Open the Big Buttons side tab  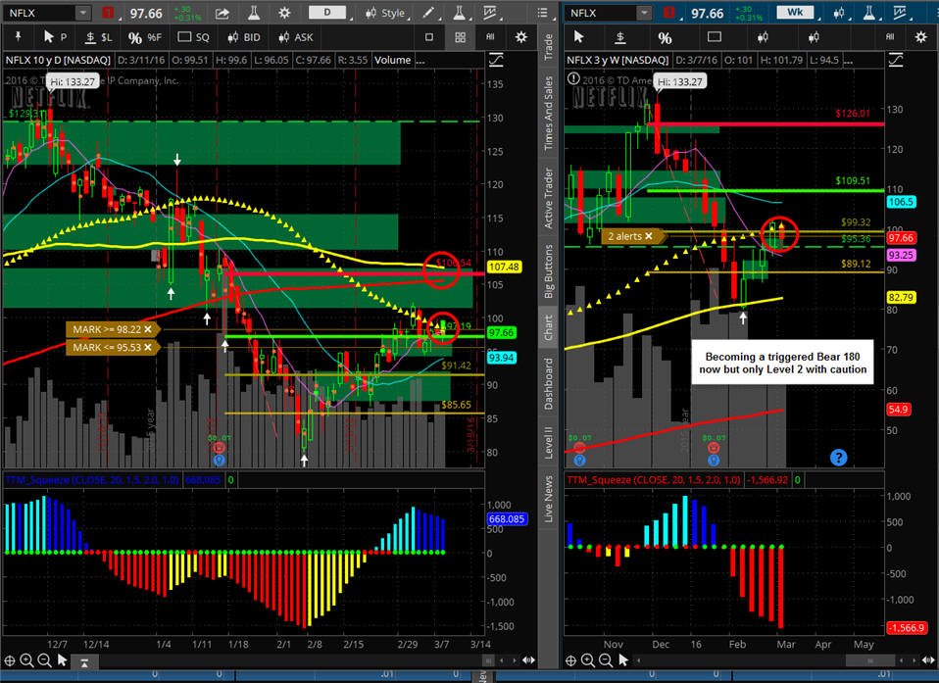(x=548, y=271)
